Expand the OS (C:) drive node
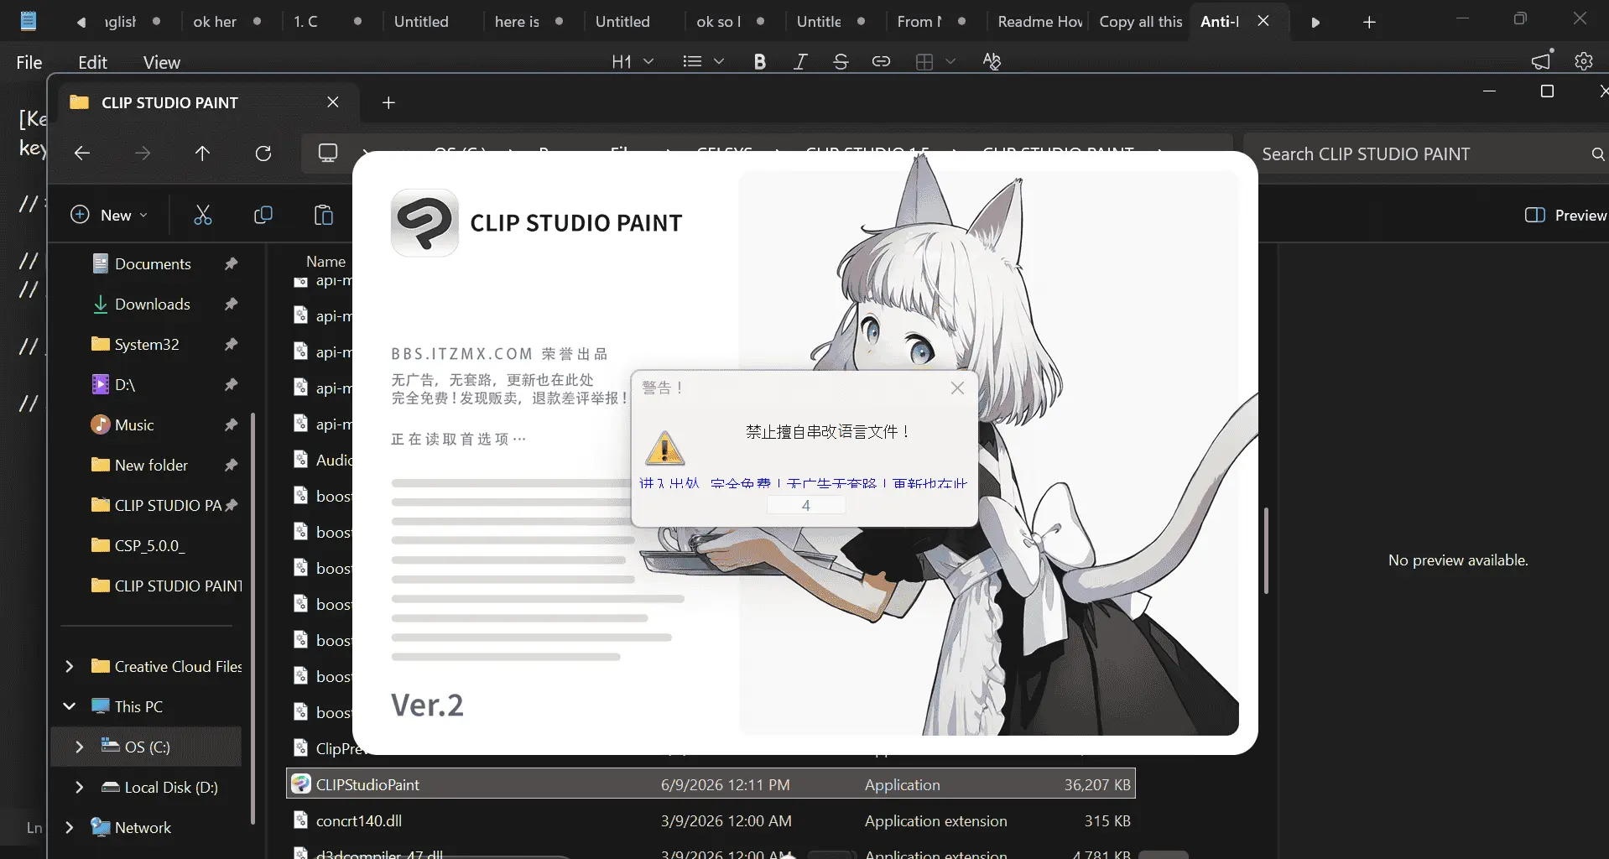 click(80, 747)
